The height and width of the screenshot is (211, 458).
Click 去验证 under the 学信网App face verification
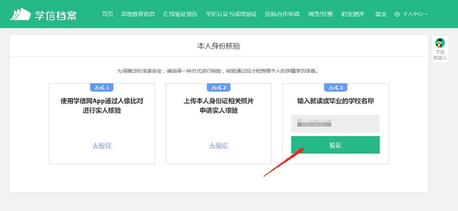tap(102, 146)
